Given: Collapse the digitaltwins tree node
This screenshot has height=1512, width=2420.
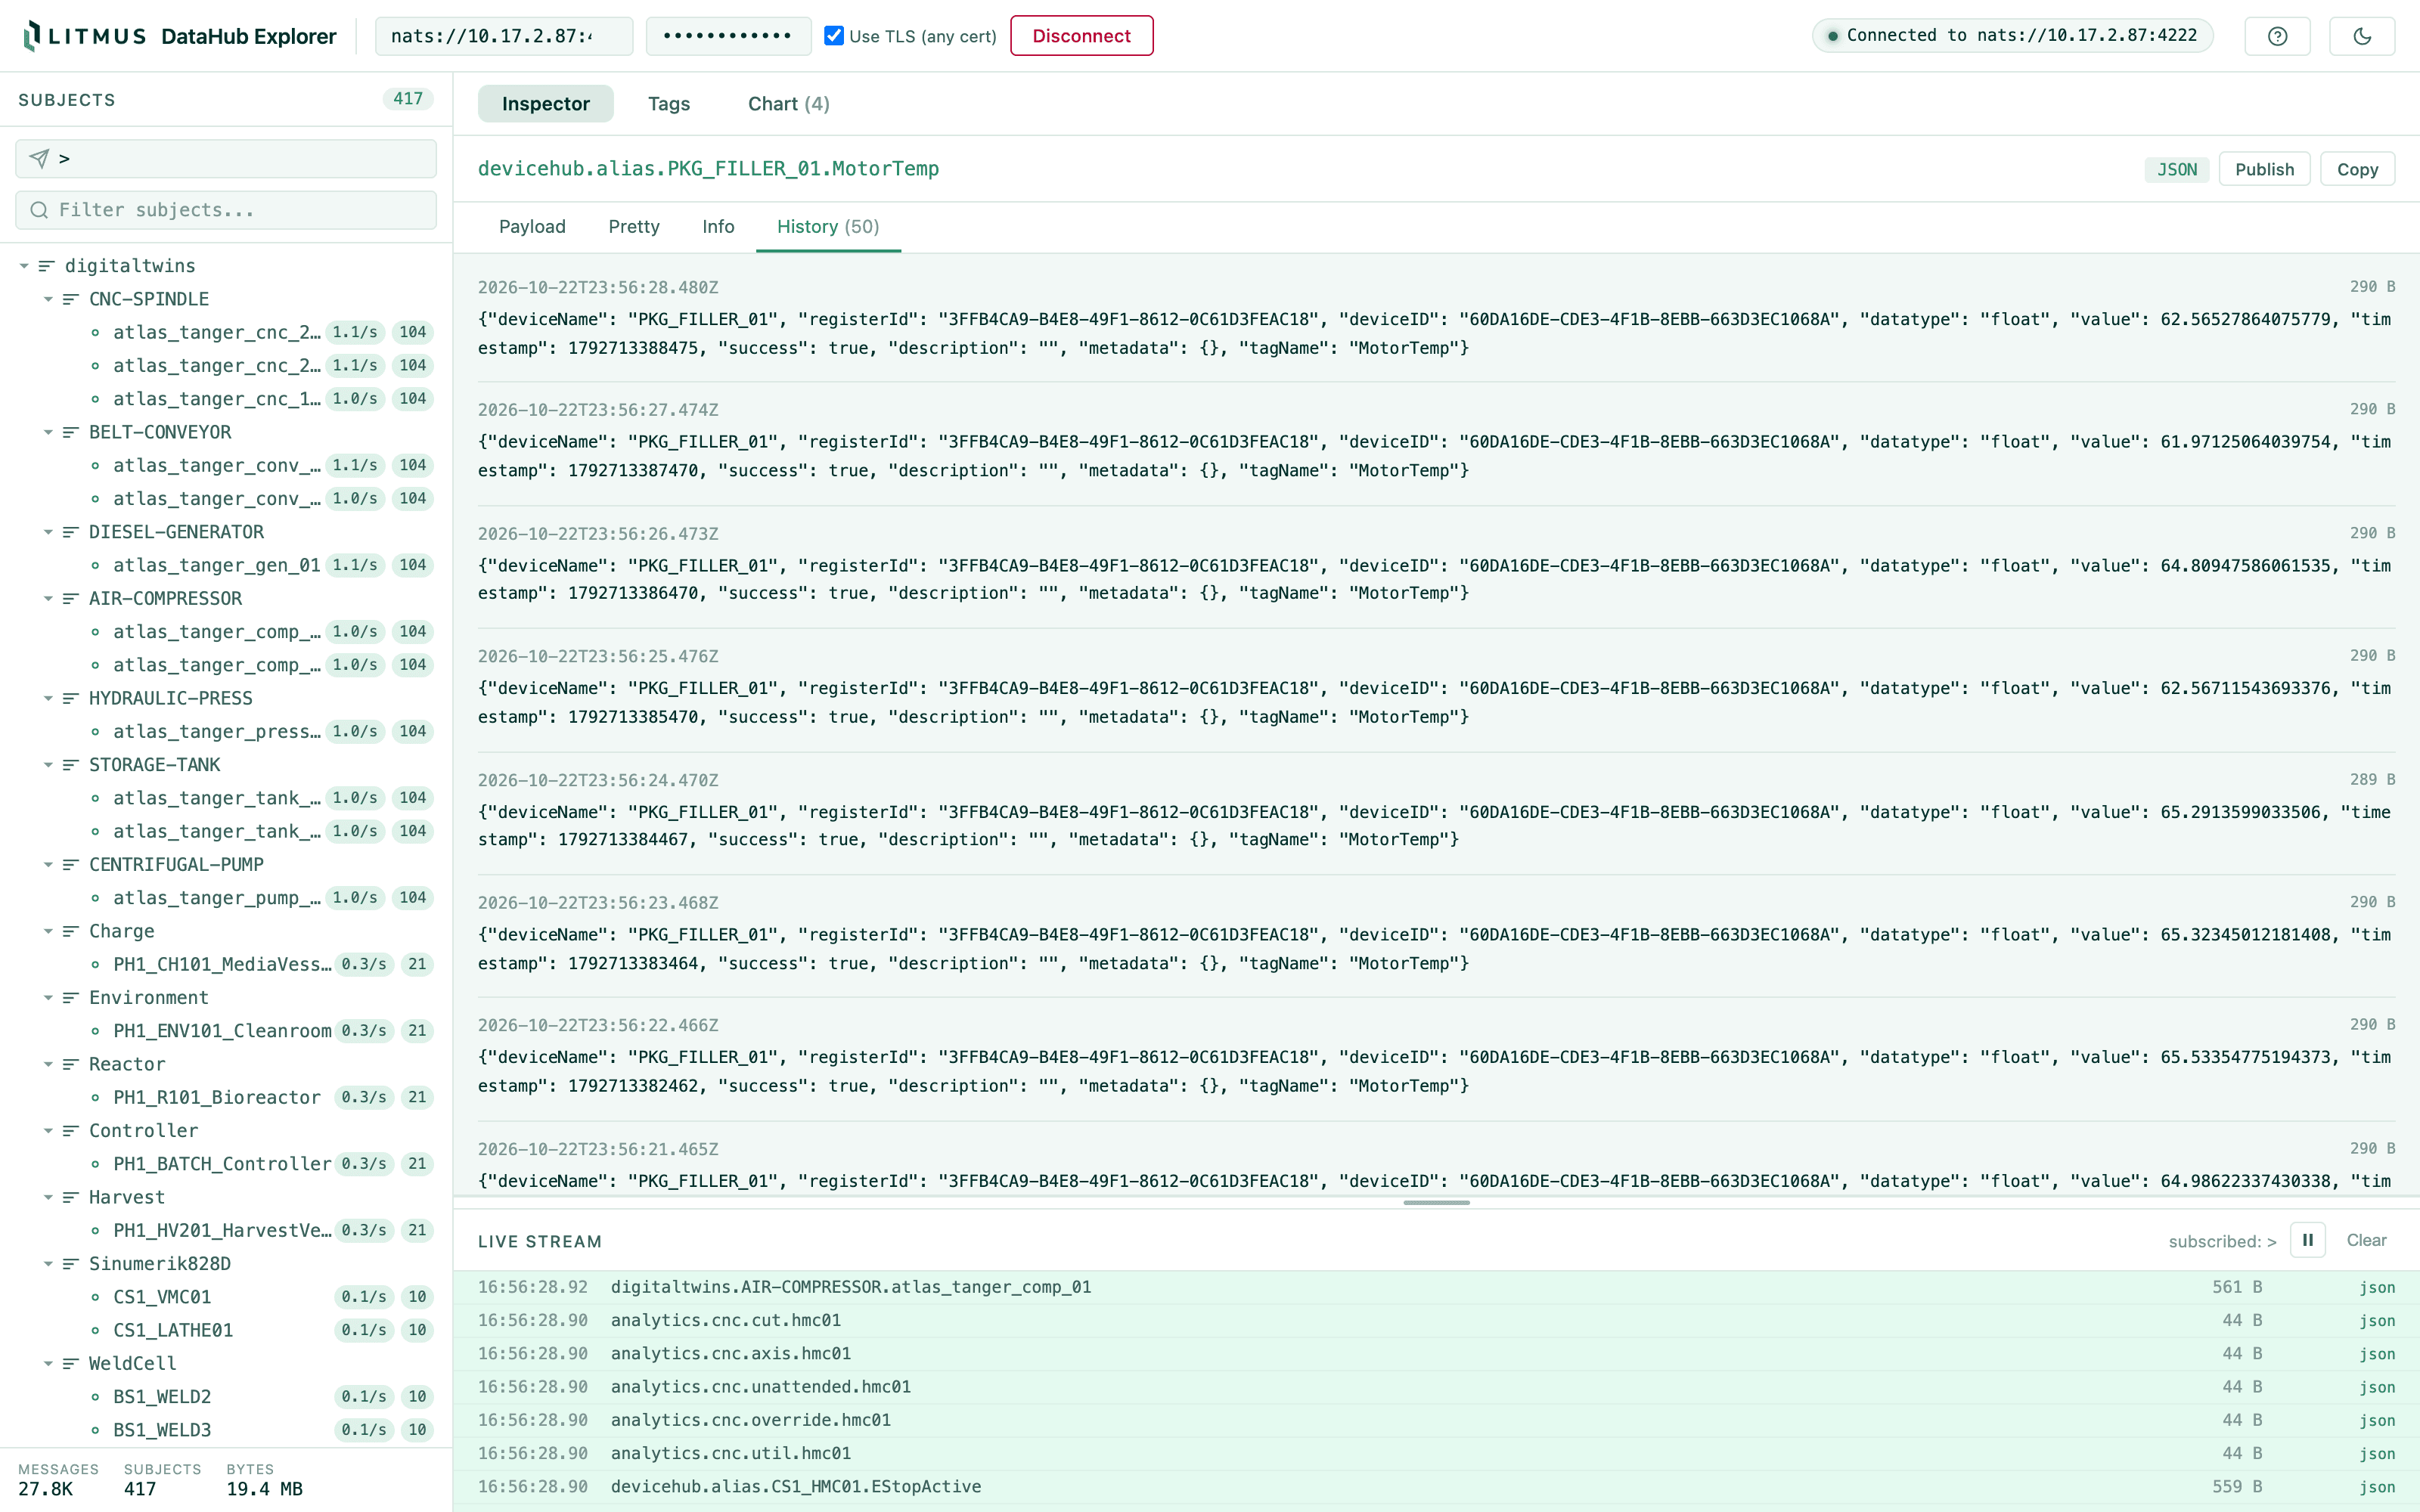Looking at the screenshot, I should [24, 266].
